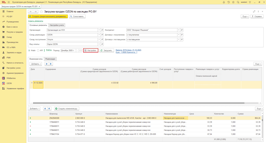266x143 pixels.
Task: Copy link to this form icon
Action: click(254, 11)
